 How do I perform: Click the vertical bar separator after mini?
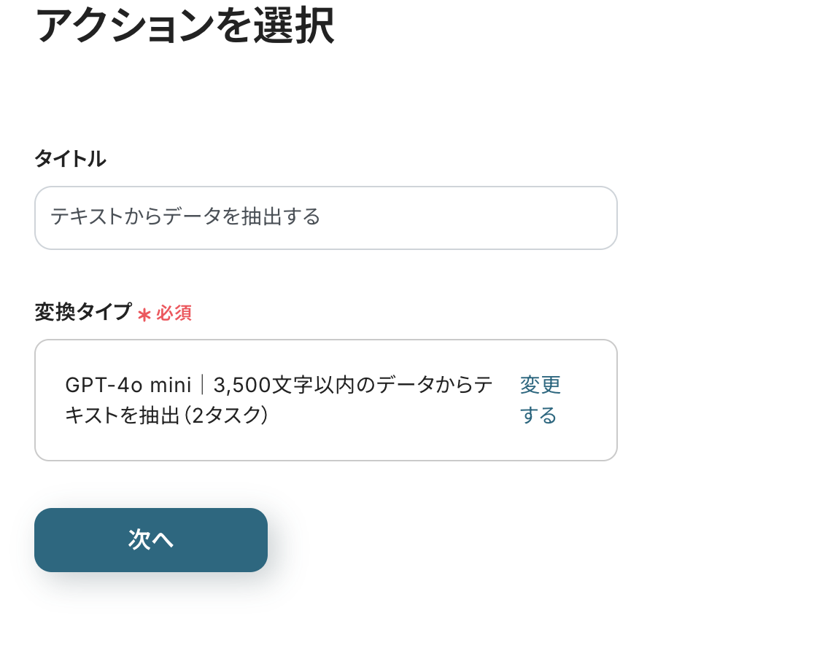pyautogui.click(x=203, y=385)
